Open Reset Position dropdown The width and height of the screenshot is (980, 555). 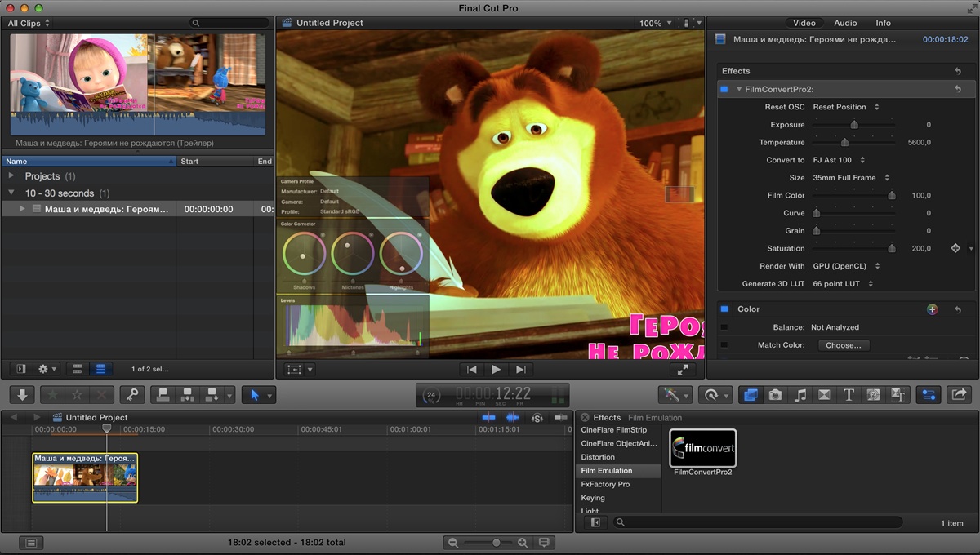(846, 107)
